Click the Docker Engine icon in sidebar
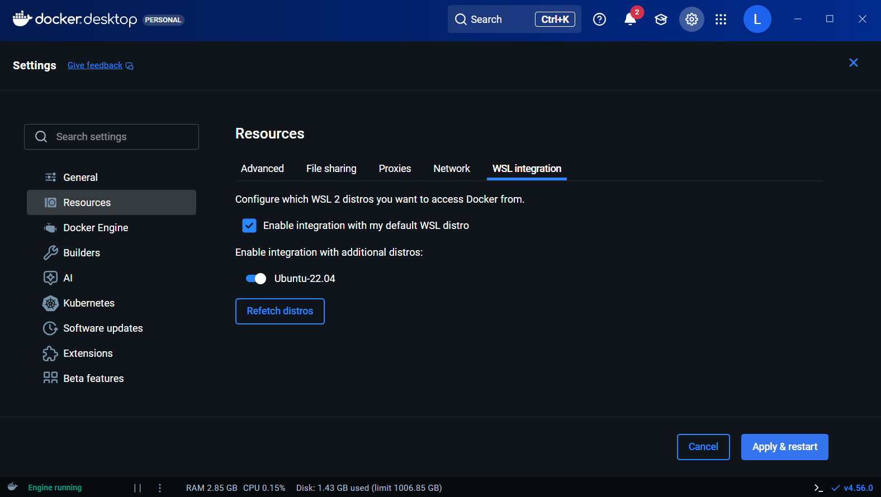The width and height of the screenshot is (881, 497). tap(50, 228)
